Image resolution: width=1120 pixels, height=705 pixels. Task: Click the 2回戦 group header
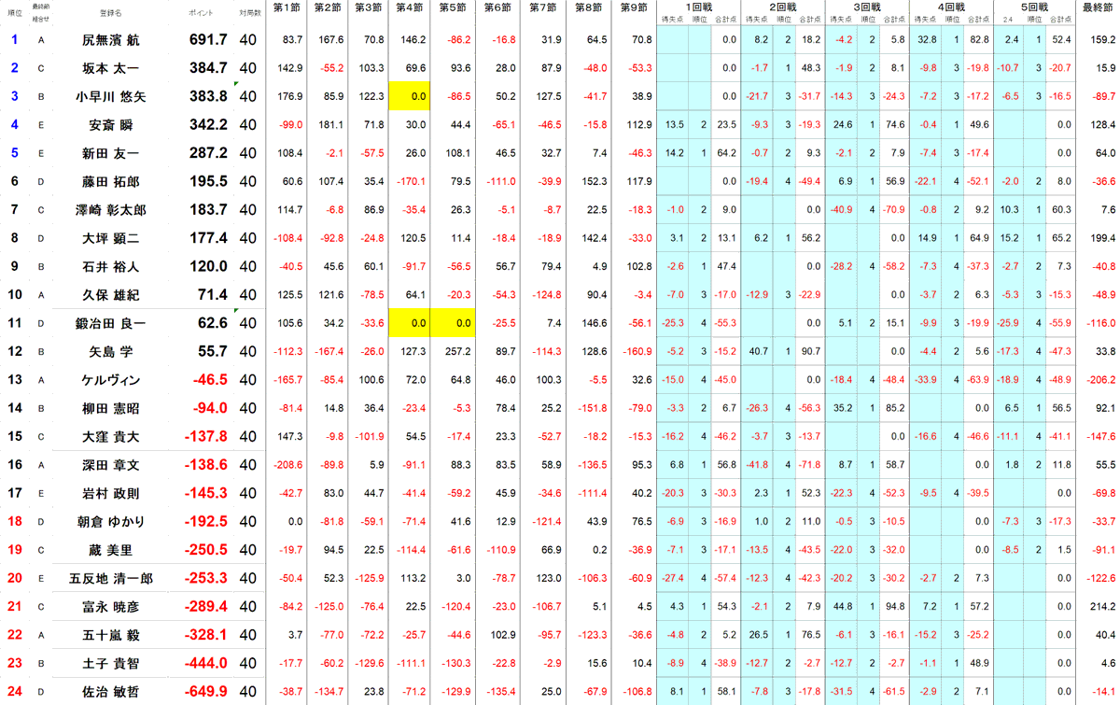pos(783,7)
